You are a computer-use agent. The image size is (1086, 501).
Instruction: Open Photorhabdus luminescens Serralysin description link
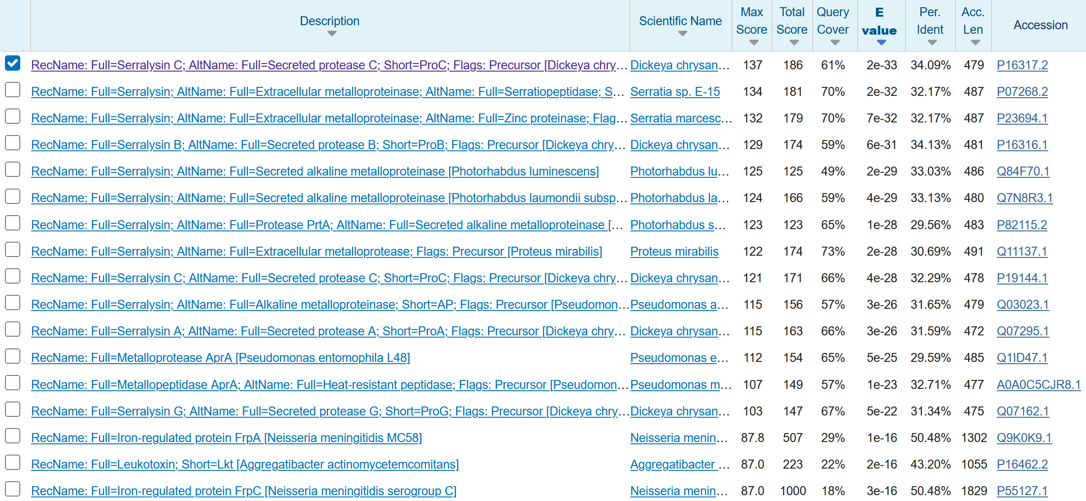coord(315,172)
